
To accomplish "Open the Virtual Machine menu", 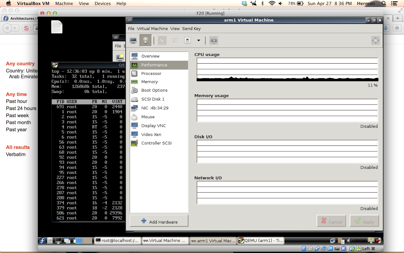I will click(152, 29).
